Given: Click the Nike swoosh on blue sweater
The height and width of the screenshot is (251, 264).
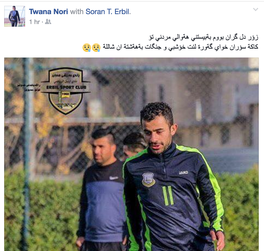Looking at the screenshot, I should (x=113, y=178).
